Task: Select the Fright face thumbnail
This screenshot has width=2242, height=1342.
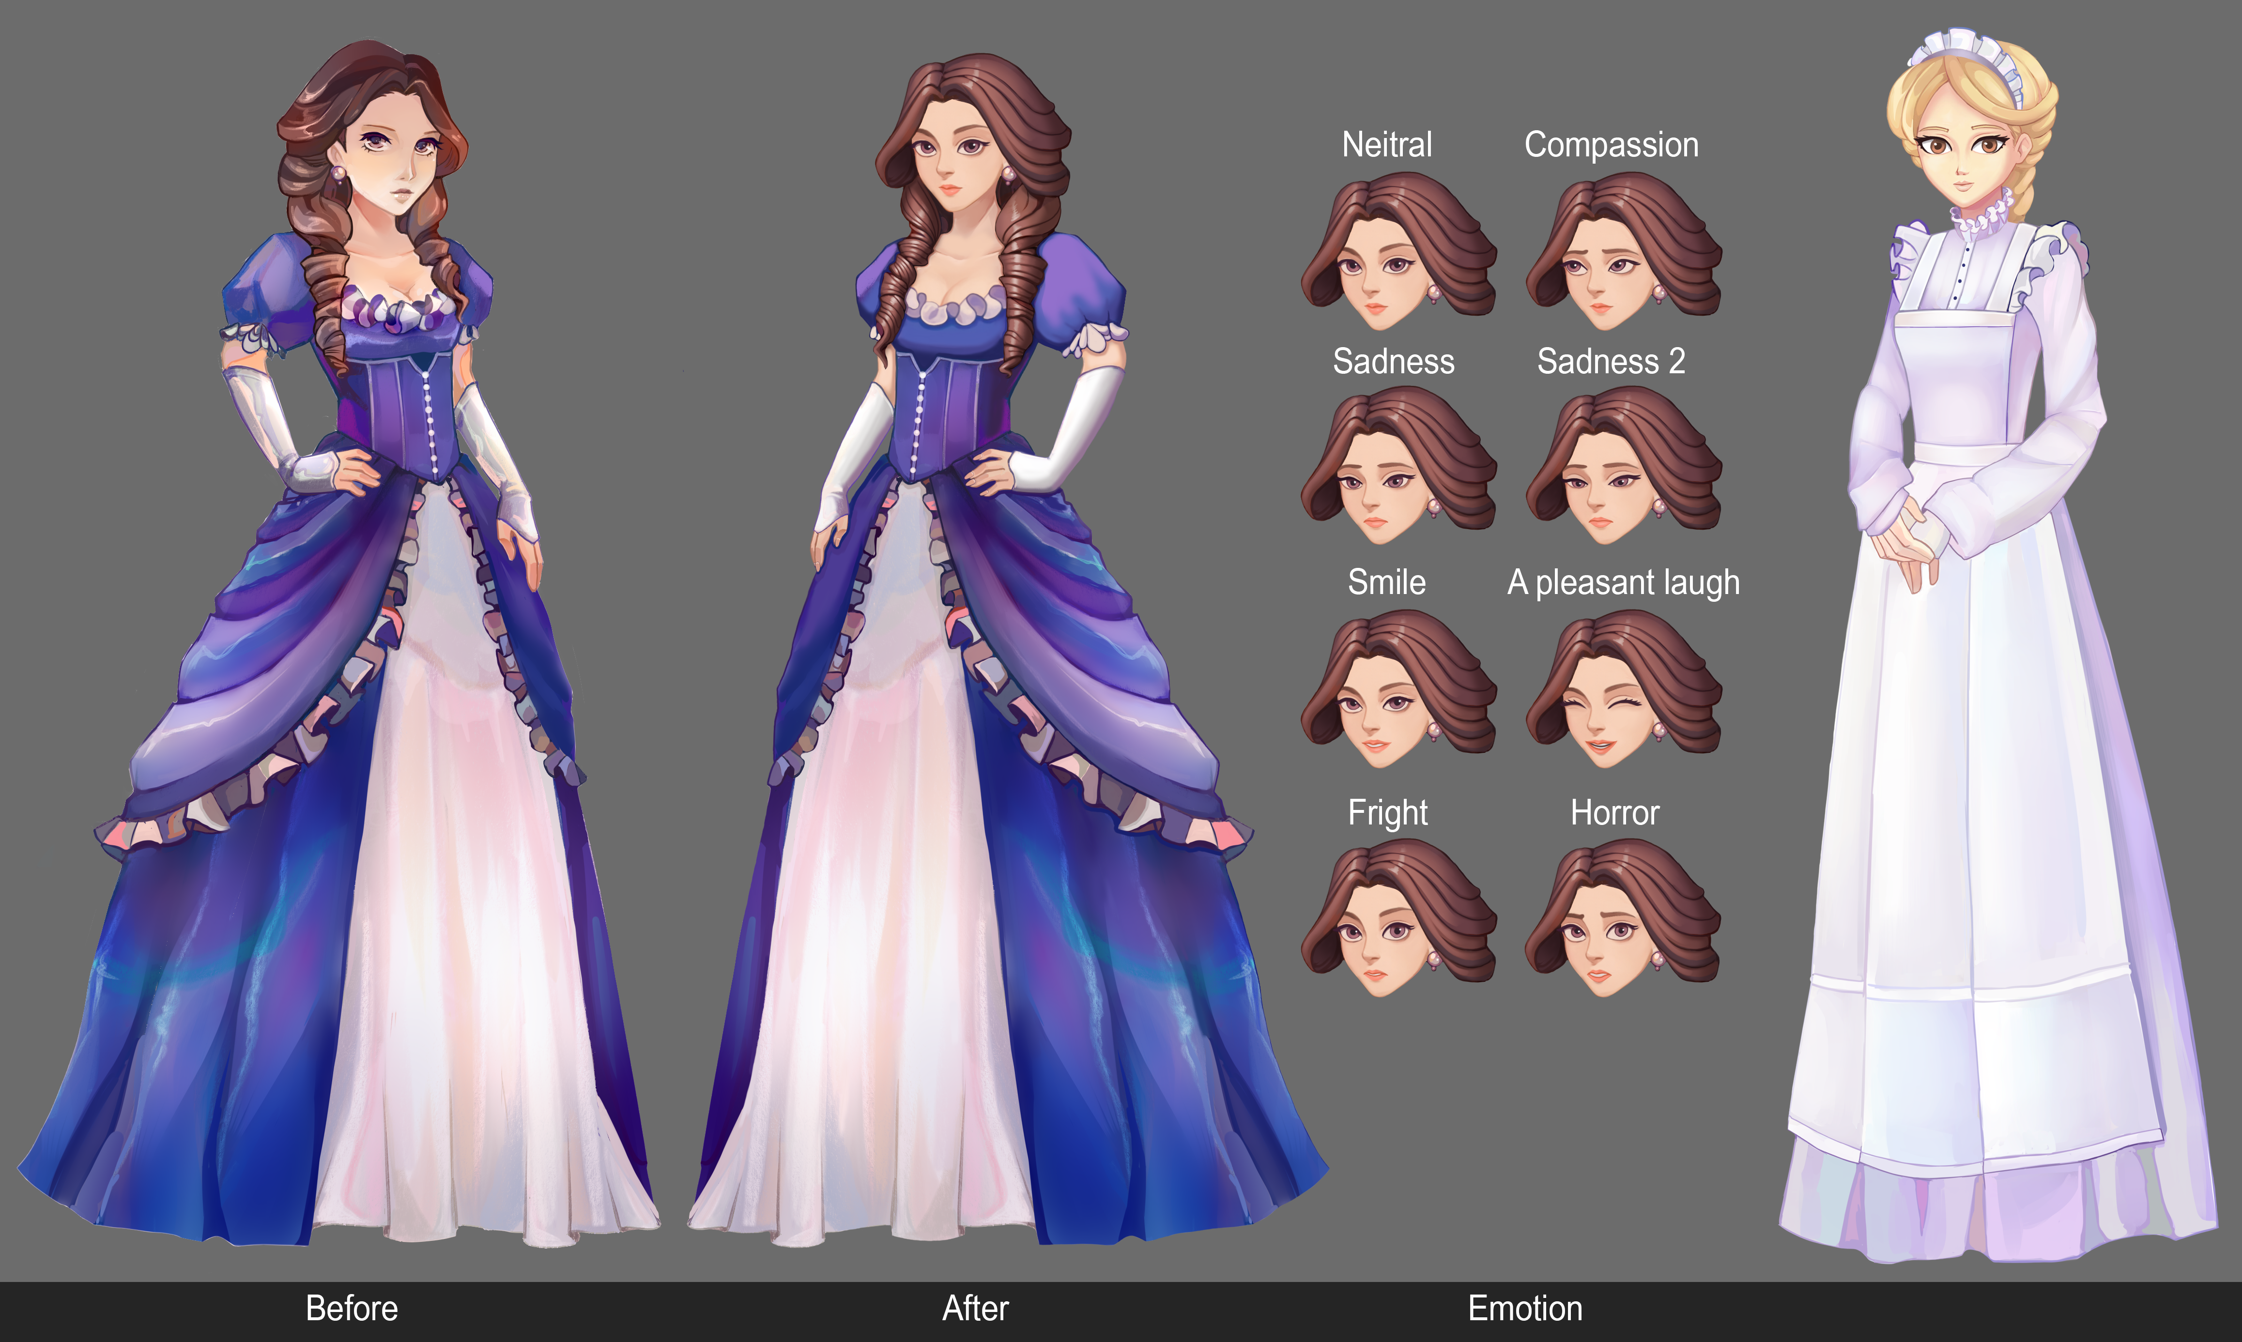Action: coord(1398,918)
